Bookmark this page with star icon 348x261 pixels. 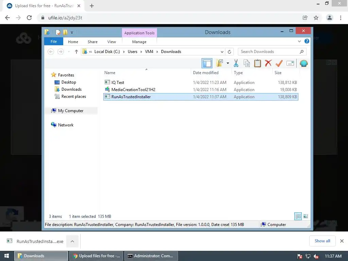(x=316, y=18)
